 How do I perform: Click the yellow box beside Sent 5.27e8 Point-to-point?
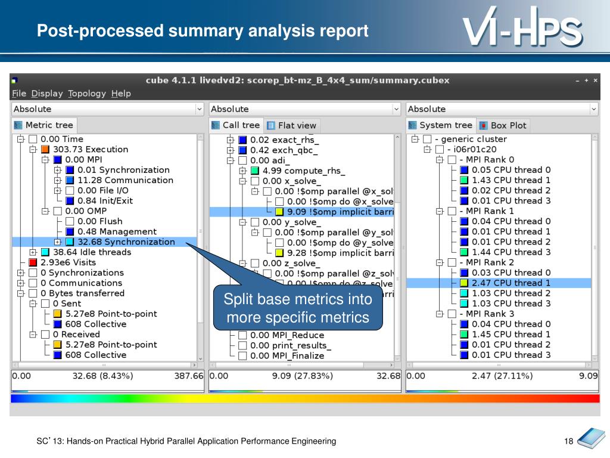point(58,314)
